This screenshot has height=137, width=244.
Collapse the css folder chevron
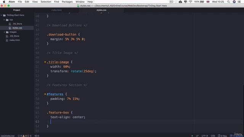4,20
